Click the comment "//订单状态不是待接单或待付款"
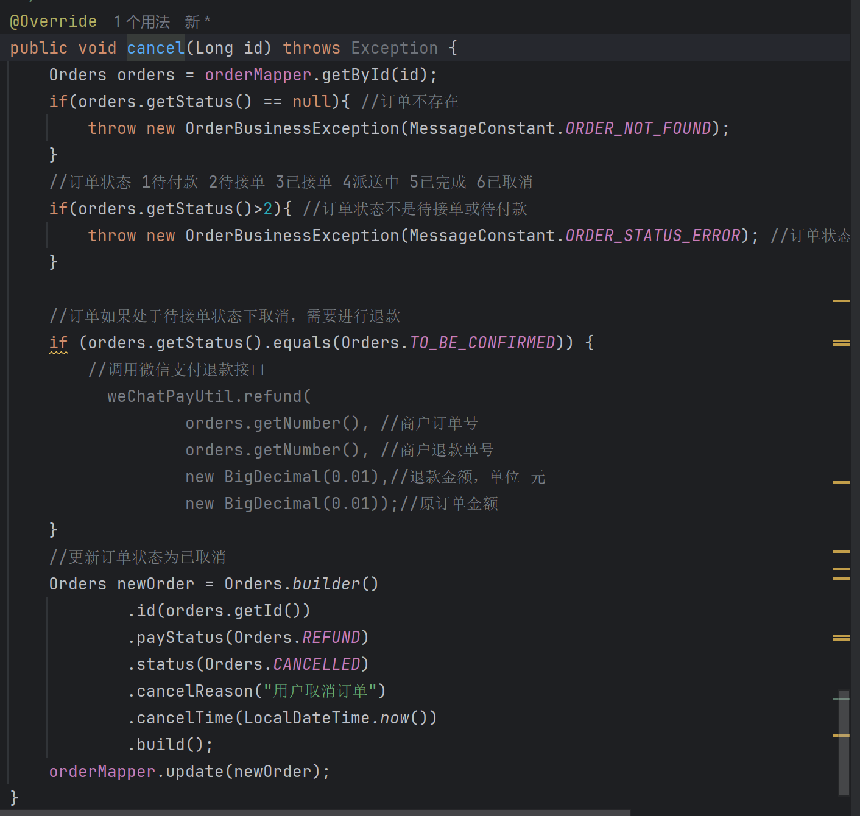 tap(415, 209)
